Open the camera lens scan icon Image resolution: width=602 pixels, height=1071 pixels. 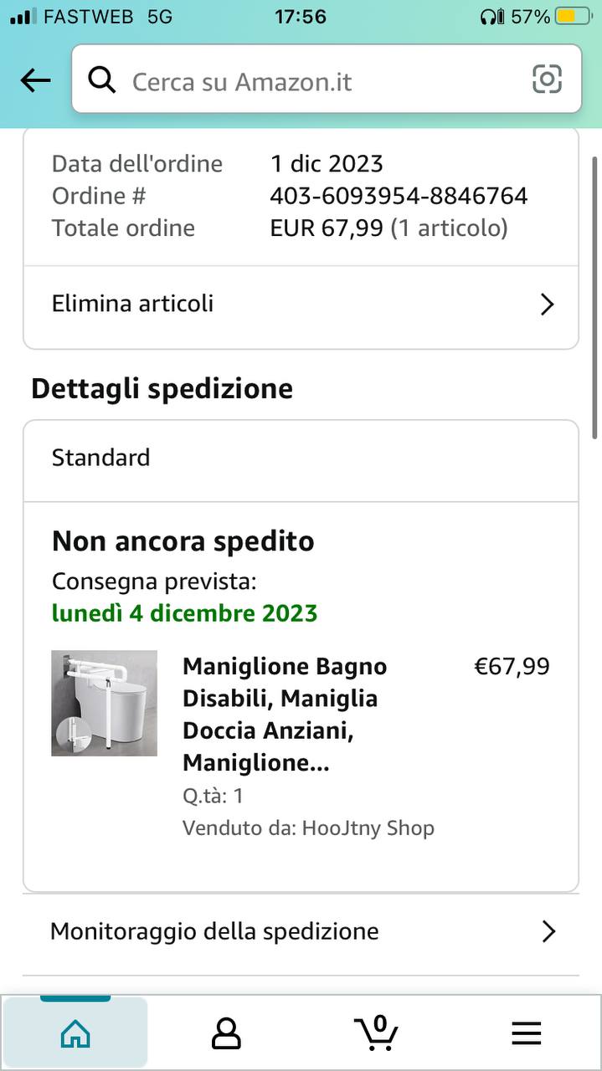(x=547, y=79)
